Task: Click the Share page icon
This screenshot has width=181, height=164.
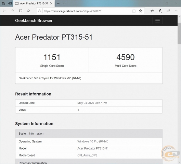Action: (168, 11)
